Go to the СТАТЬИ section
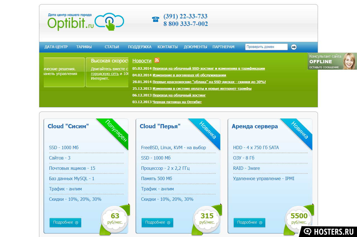The width and height of the screenshot is (357, 237). point(112,47)
